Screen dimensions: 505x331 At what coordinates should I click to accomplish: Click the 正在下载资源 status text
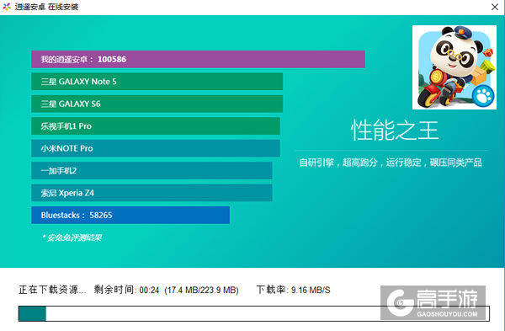[x=52, y=290]
